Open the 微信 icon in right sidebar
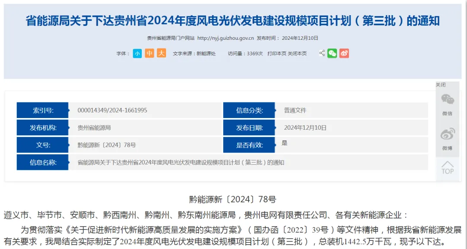The height and width of the screenshot is (249, 467). [x=447, y=103]
